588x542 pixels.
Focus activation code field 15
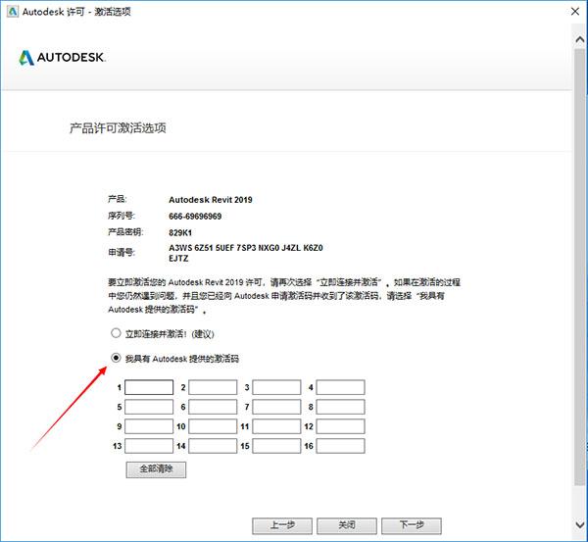[x=276, y=446]
